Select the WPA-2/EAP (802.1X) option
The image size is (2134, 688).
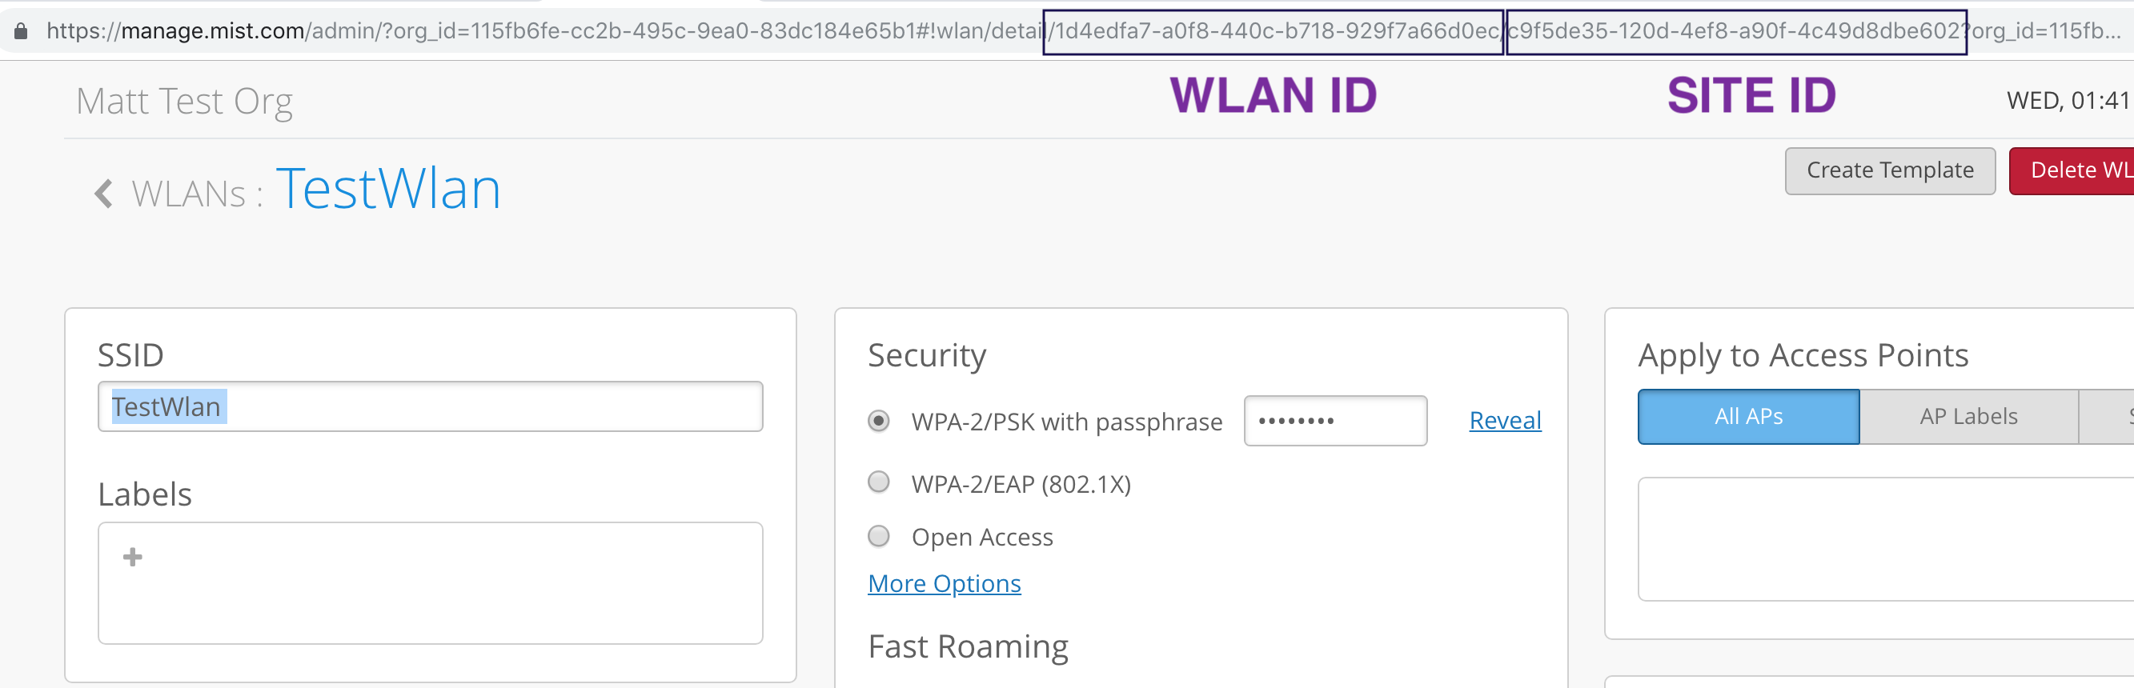coord(878,482)
